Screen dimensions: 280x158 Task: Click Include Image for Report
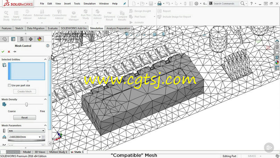[x=174, y=17]
